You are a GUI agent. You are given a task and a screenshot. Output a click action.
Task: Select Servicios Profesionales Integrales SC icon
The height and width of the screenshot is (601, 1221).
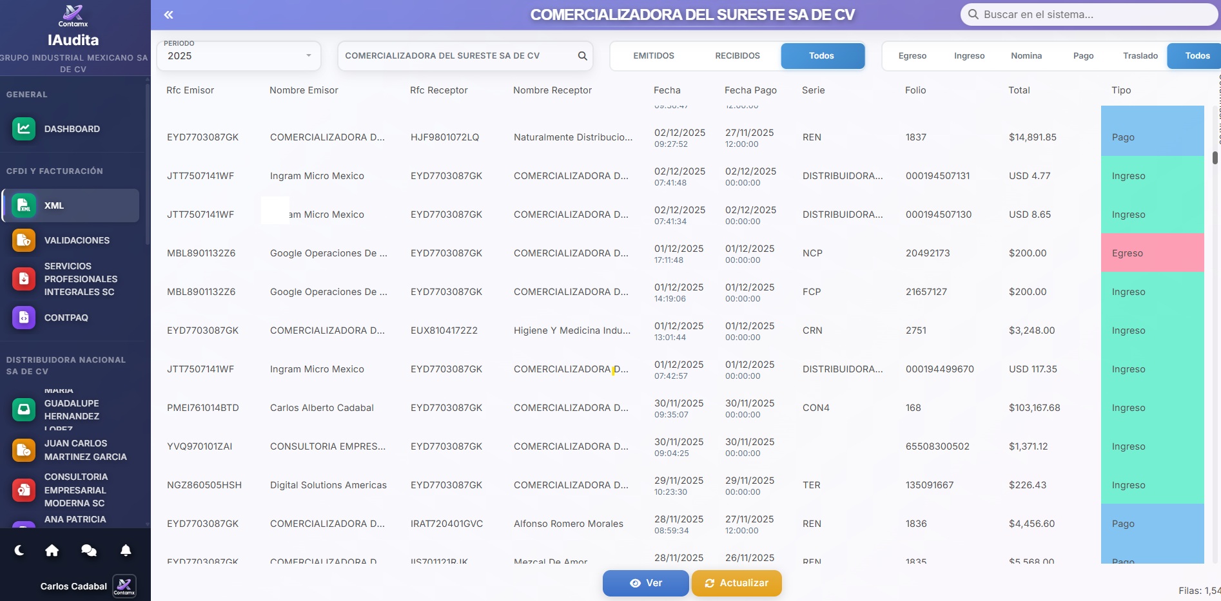pyautogui.click(x=23, y=279)
